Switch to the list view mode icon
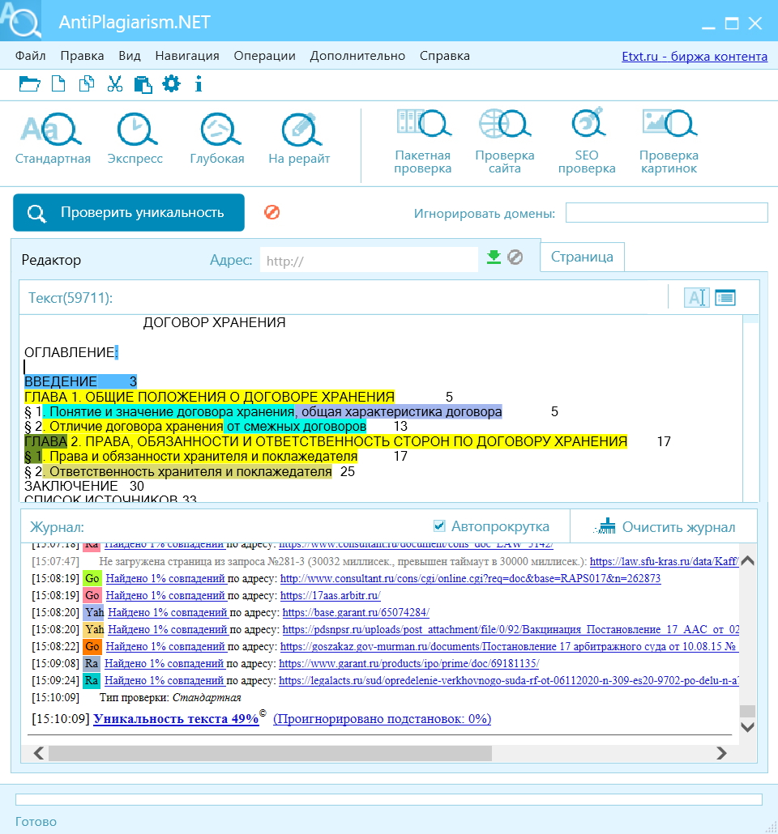Screen dimensions: 778x834 (x=725, y=297)
